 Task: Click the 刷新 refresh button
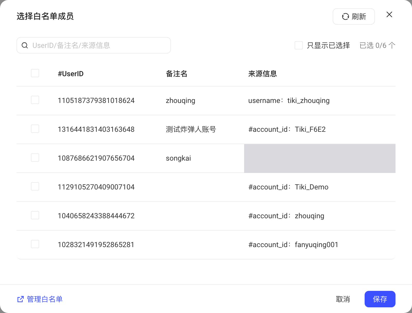354,16
